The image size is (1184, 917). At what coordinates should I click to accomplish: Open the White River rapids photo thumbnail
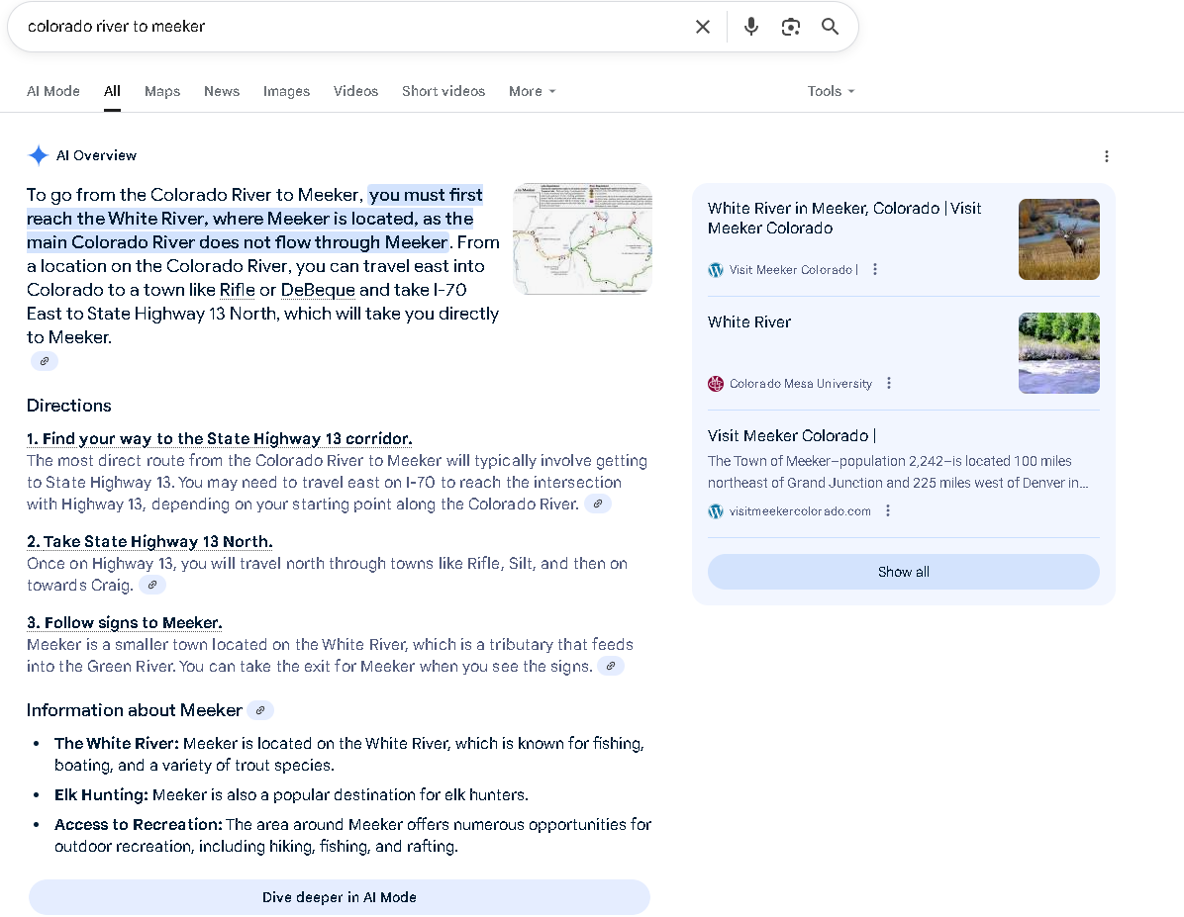point(1058,353)
